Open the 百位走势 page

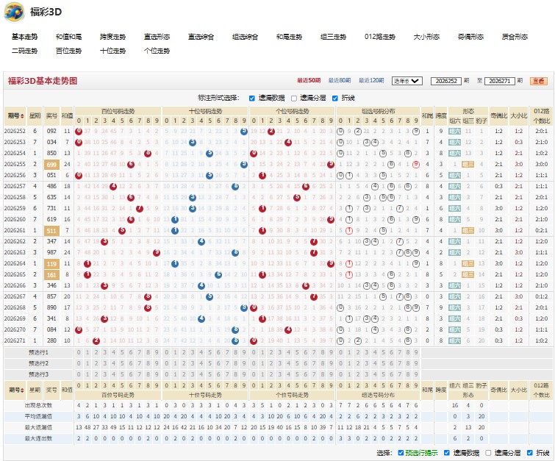68,51
